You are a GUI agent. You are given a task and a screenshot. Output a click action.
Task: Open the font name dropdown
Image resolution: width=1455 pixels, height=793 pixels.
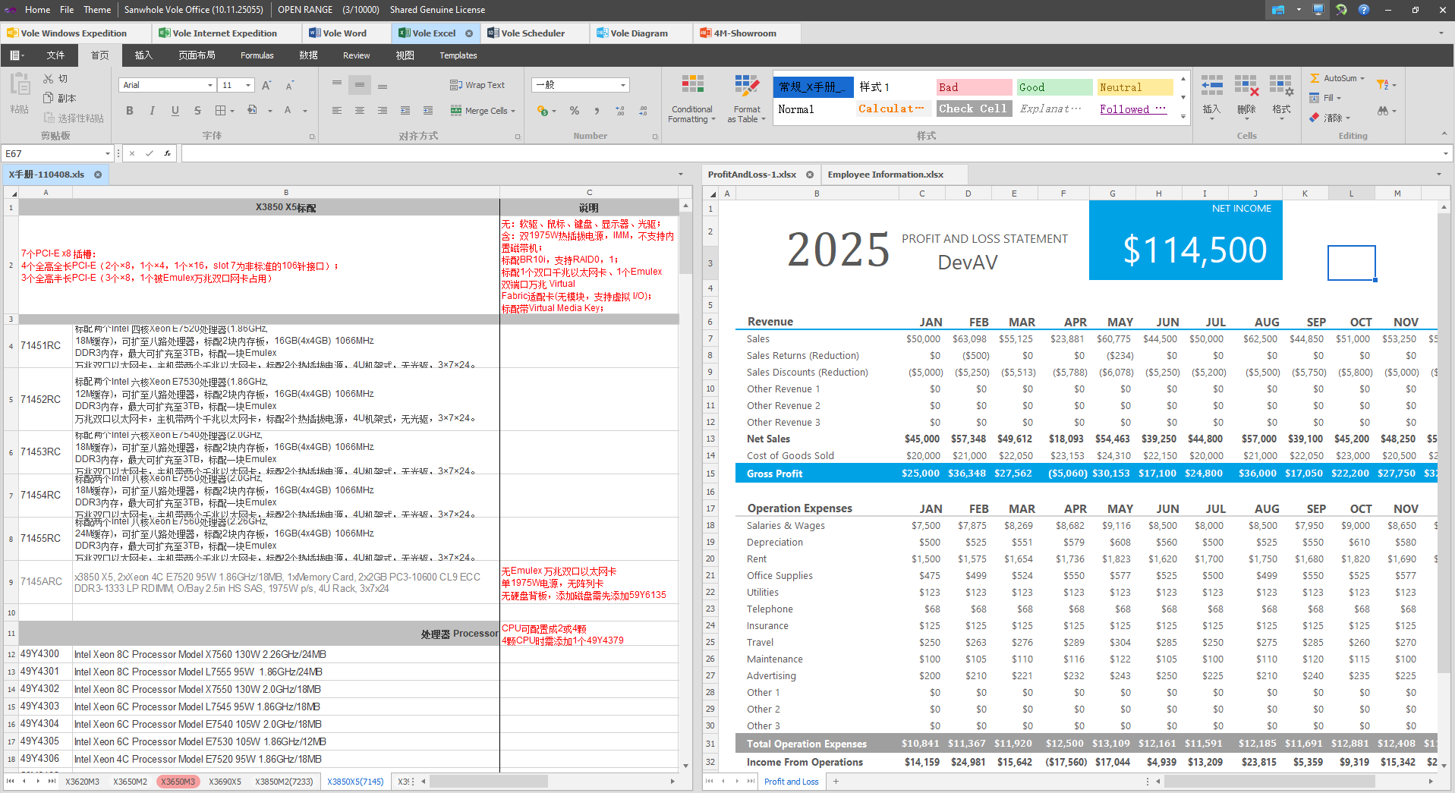click(x=209, y=86)
